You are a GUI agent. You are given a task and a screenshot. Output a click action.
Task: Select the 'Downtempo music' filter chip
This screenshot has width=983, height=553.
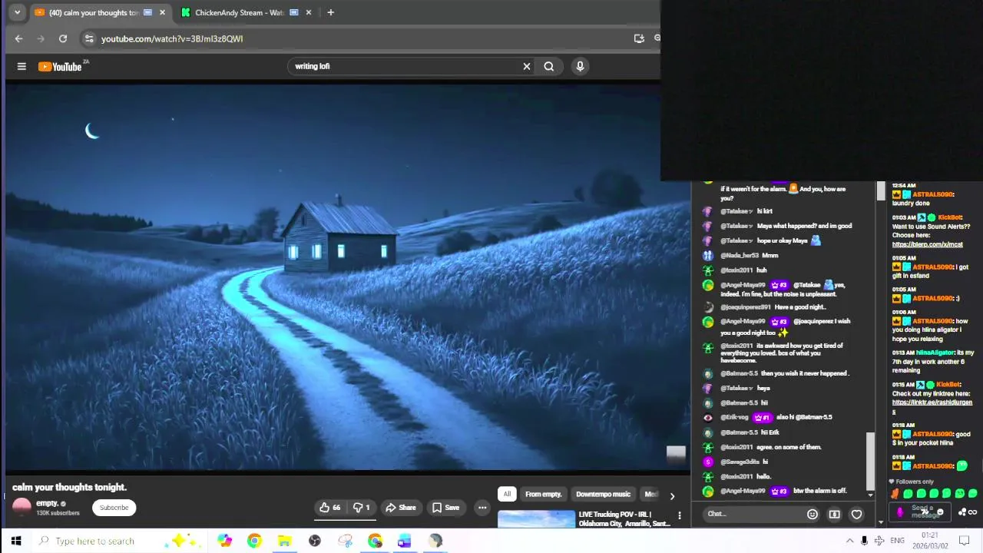click(x=603, y=495)
